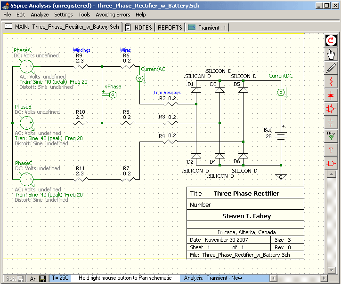The height and width of the screenshot is (284, 341).
Task: Choose the diode semiconductor components tool
Action: point(332,95)
